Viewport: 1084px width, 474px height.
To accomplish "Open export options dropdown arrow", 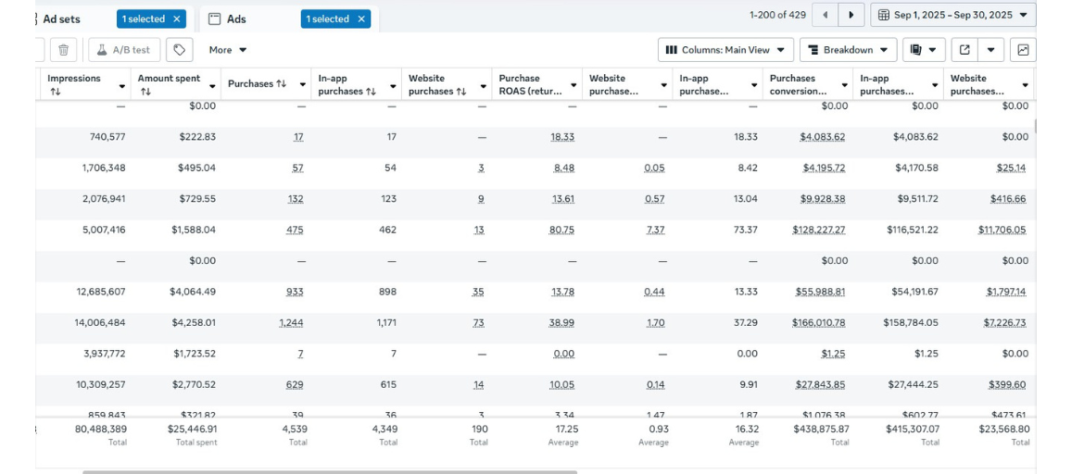I will coord(991,50).
